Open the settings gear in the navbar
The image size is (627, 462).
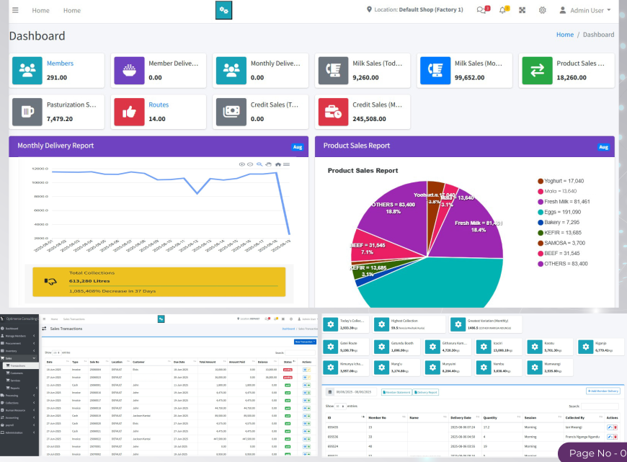[542, 9]
